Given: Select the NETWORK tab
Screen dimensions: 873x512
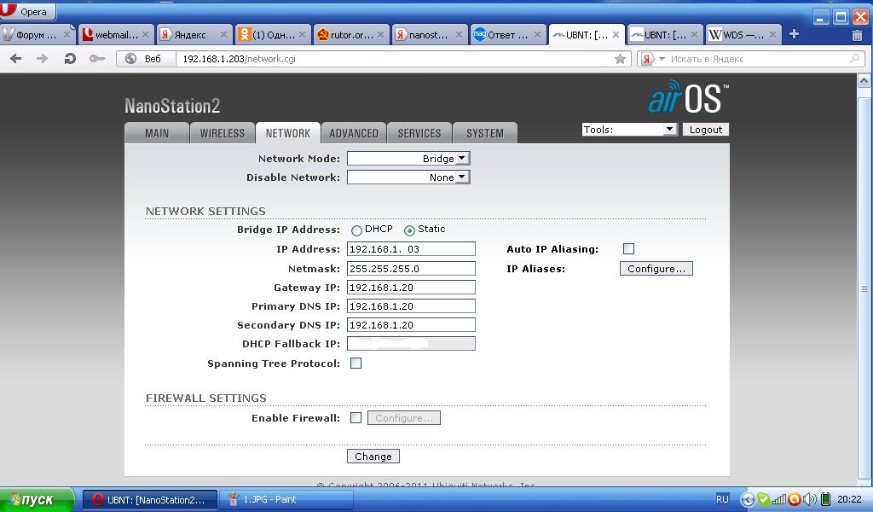Looking at the screenshot, I should 288,133.
